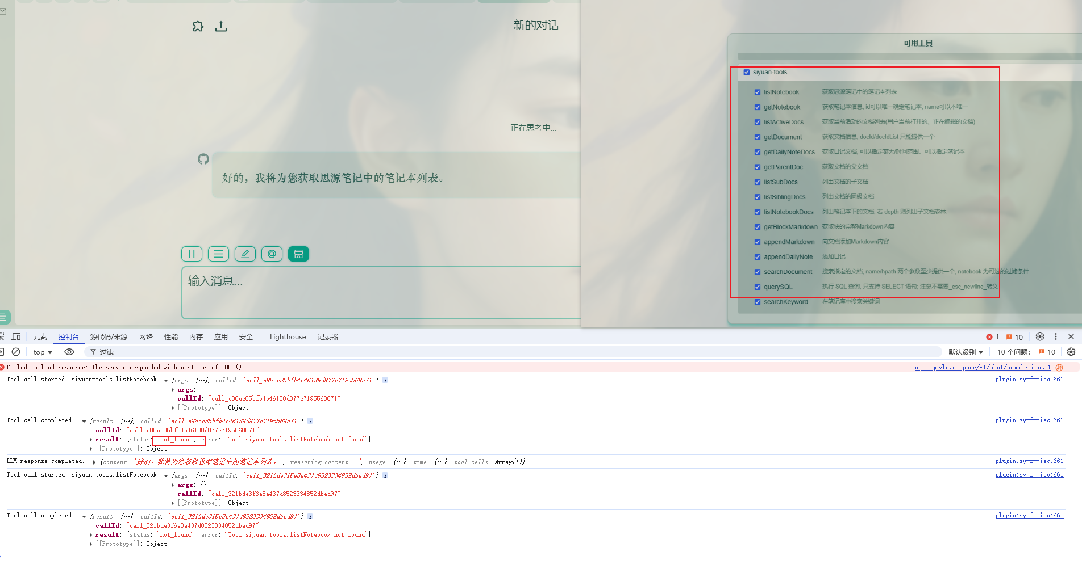Select the 控制台 tab
The height and width of the screenshot is (564, 1082).
(69, 337)
